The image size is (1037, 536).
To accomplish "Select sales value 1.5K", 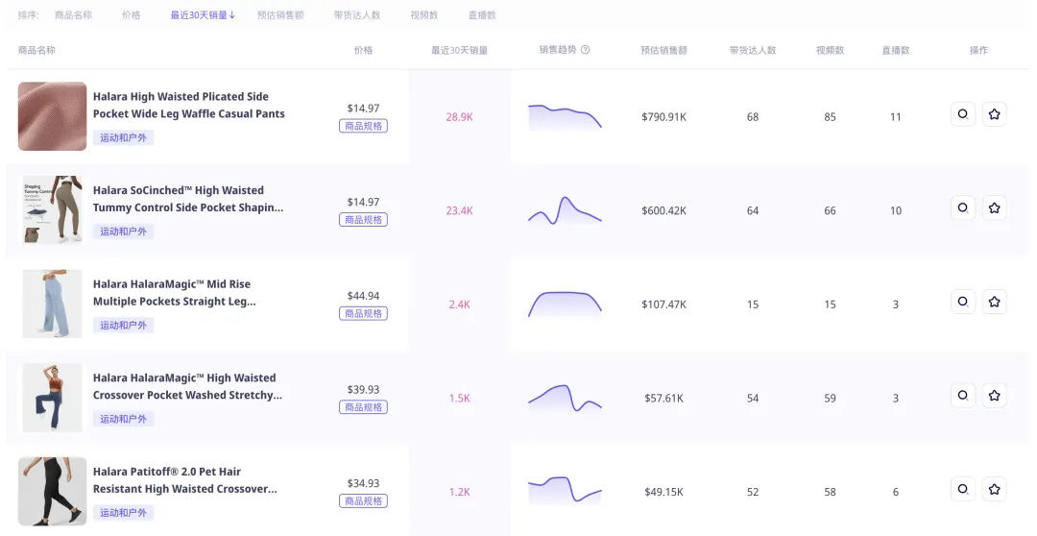I will (459, 399).
